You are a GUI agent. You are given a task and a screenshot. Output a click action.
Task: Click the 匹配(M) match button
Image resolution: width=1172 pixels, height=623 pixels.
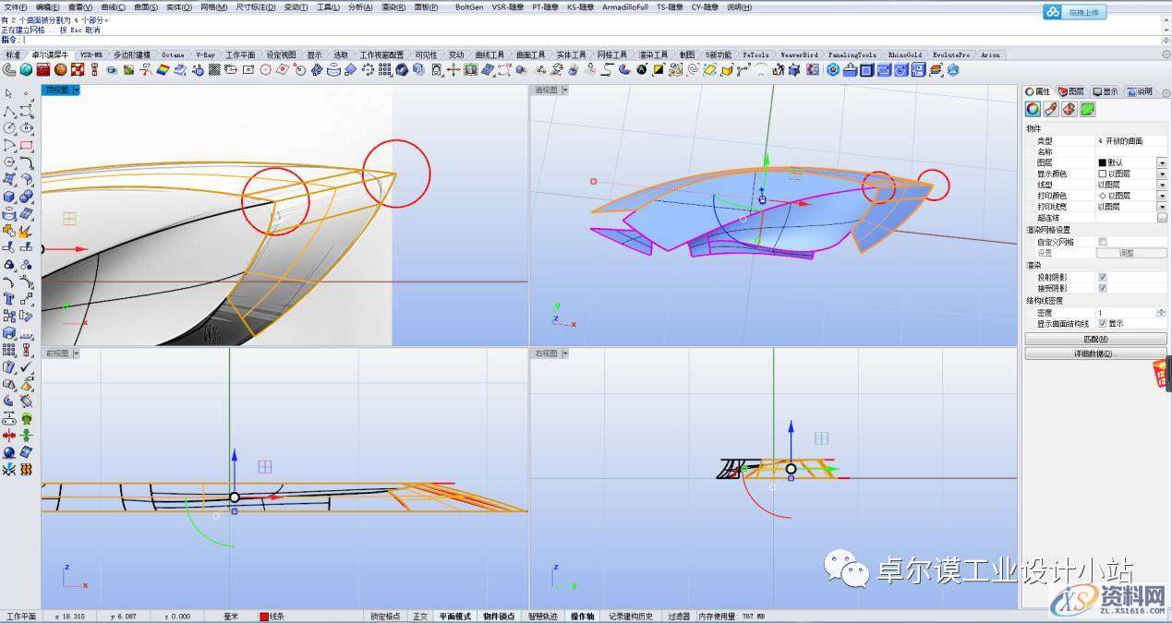point(1095,340)
